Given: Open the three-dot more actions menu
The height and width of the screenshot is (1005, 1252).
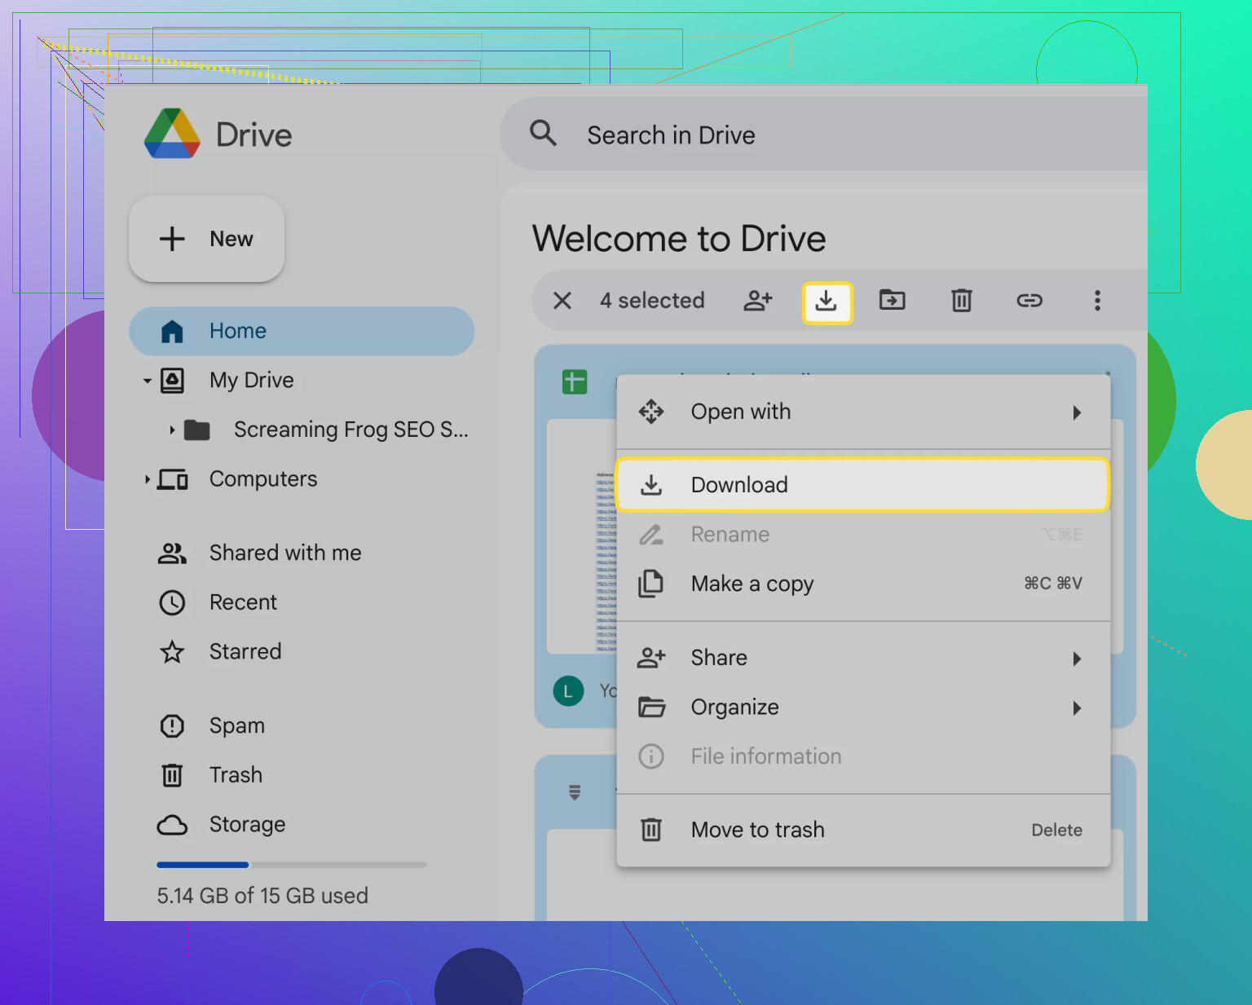Looking at the screenshot, I should click(x=1097, y=301).
